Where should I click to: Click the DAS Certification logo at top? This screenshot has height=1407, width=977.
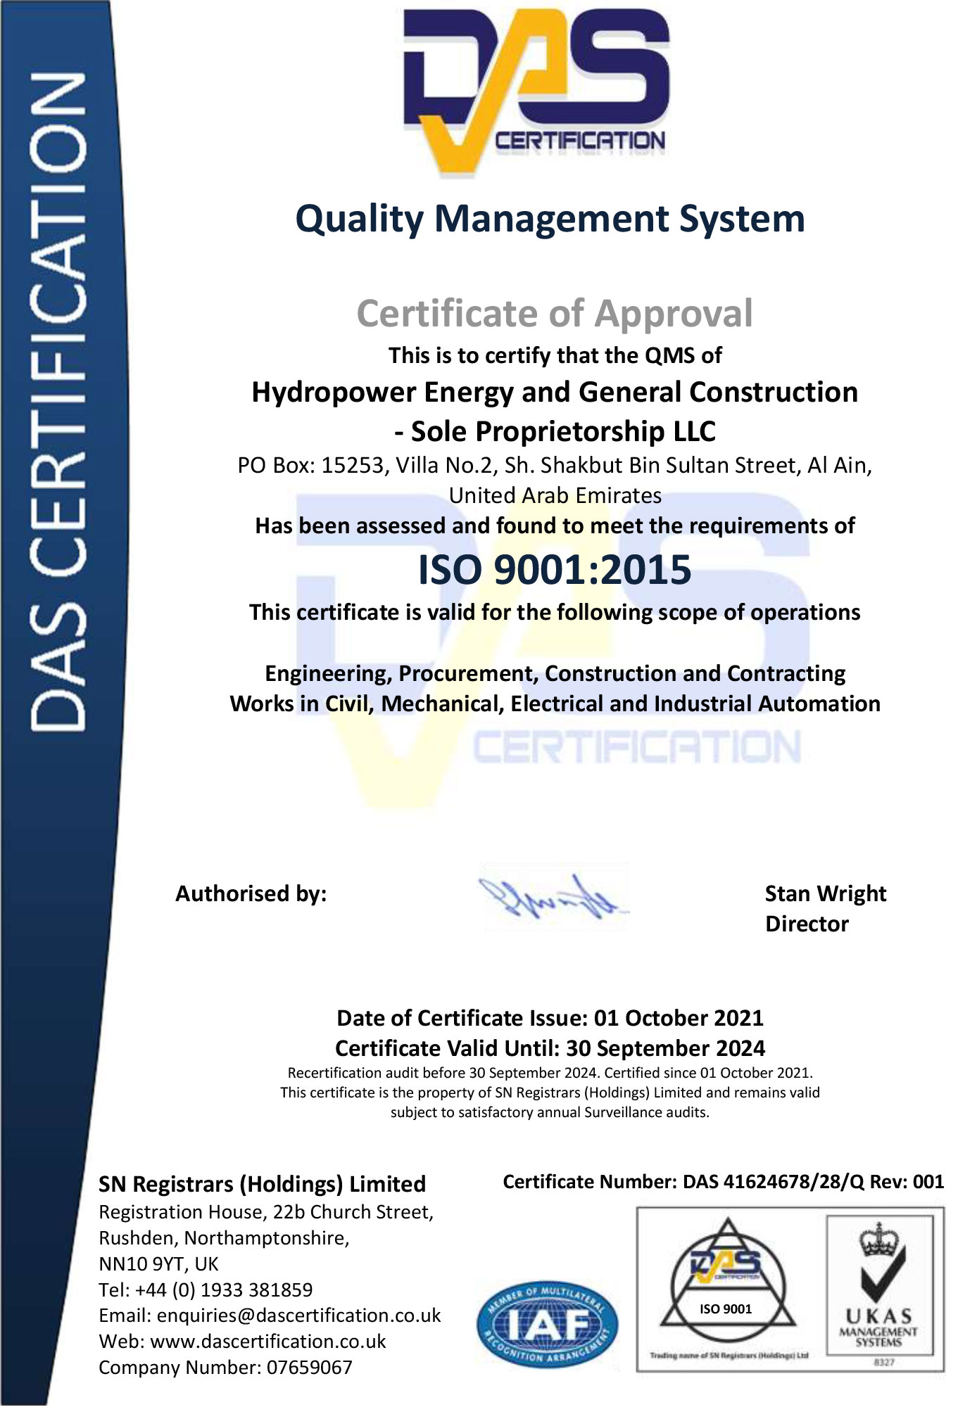(536, 91)
